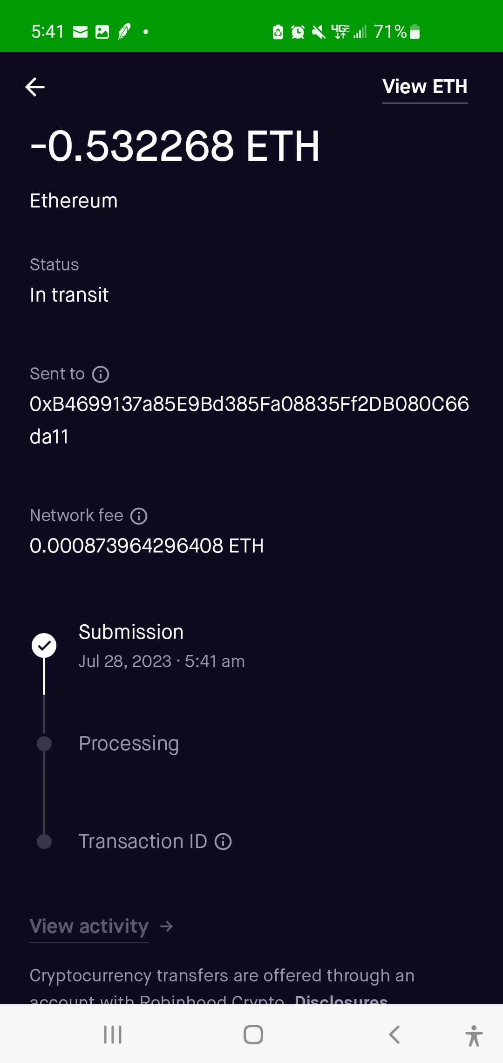This screenshot has height=1063, width=503.
Task: Tap the Processing step dot
Action: coord(44,744)
